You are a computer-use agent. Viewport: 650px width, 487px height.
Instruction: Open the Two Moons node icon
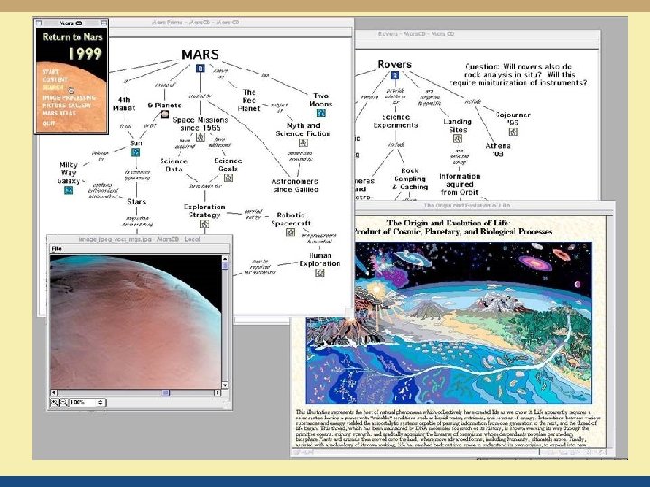click(320, 113)
